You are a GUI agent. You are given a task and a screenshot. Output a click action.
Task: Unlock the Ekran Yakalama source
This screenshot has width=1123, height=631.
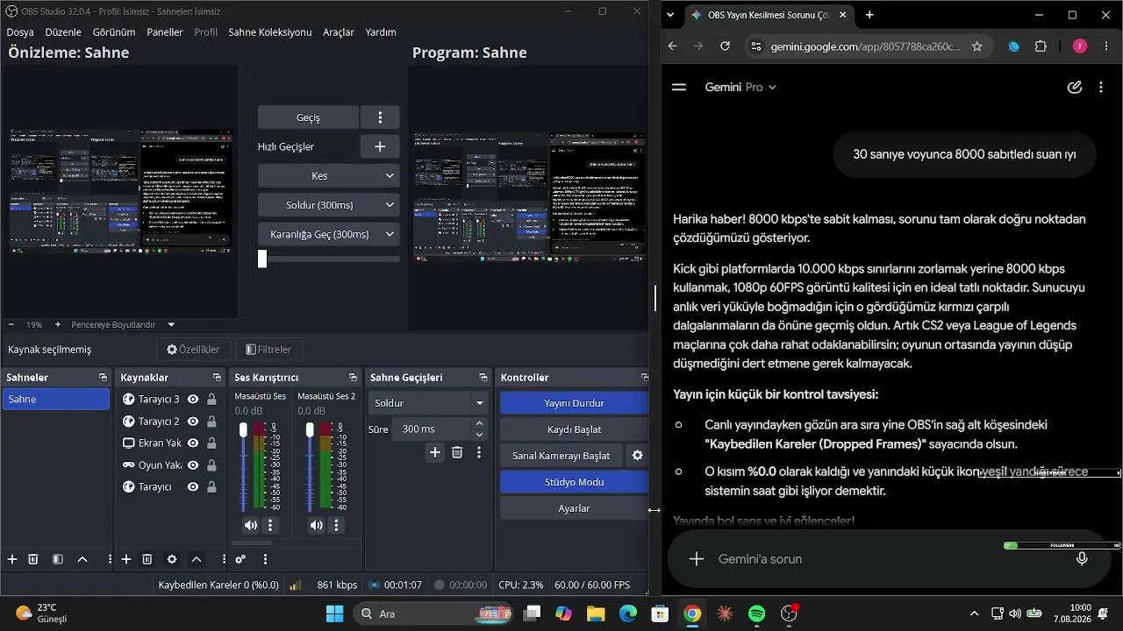211,443
